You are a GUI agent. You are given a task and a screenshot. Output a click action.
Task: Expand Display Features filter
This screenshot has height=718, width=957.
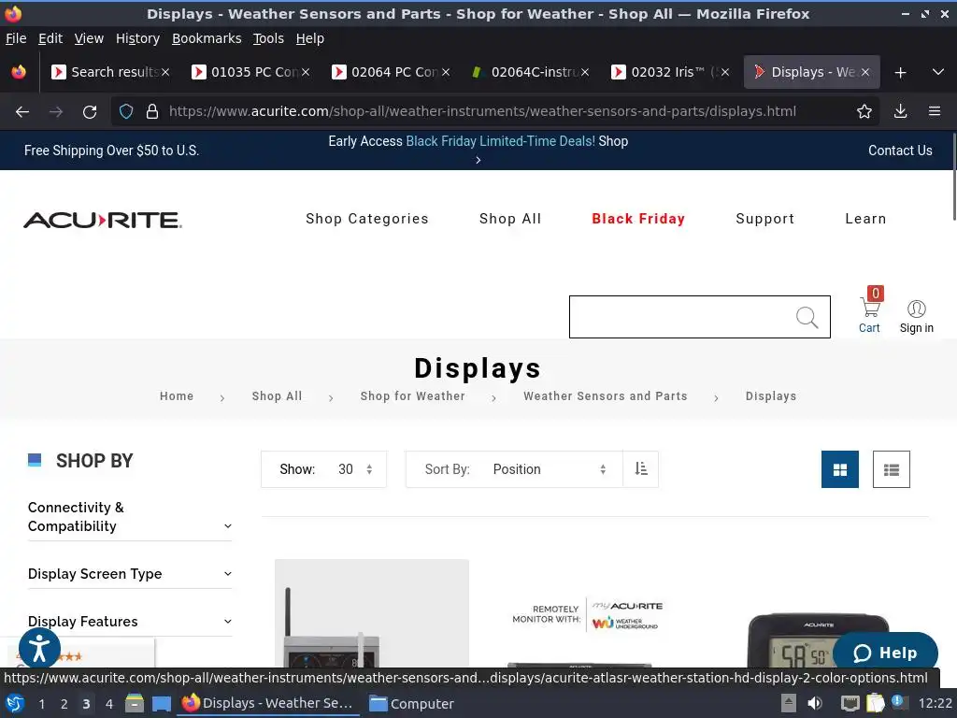tap(129, 622)
